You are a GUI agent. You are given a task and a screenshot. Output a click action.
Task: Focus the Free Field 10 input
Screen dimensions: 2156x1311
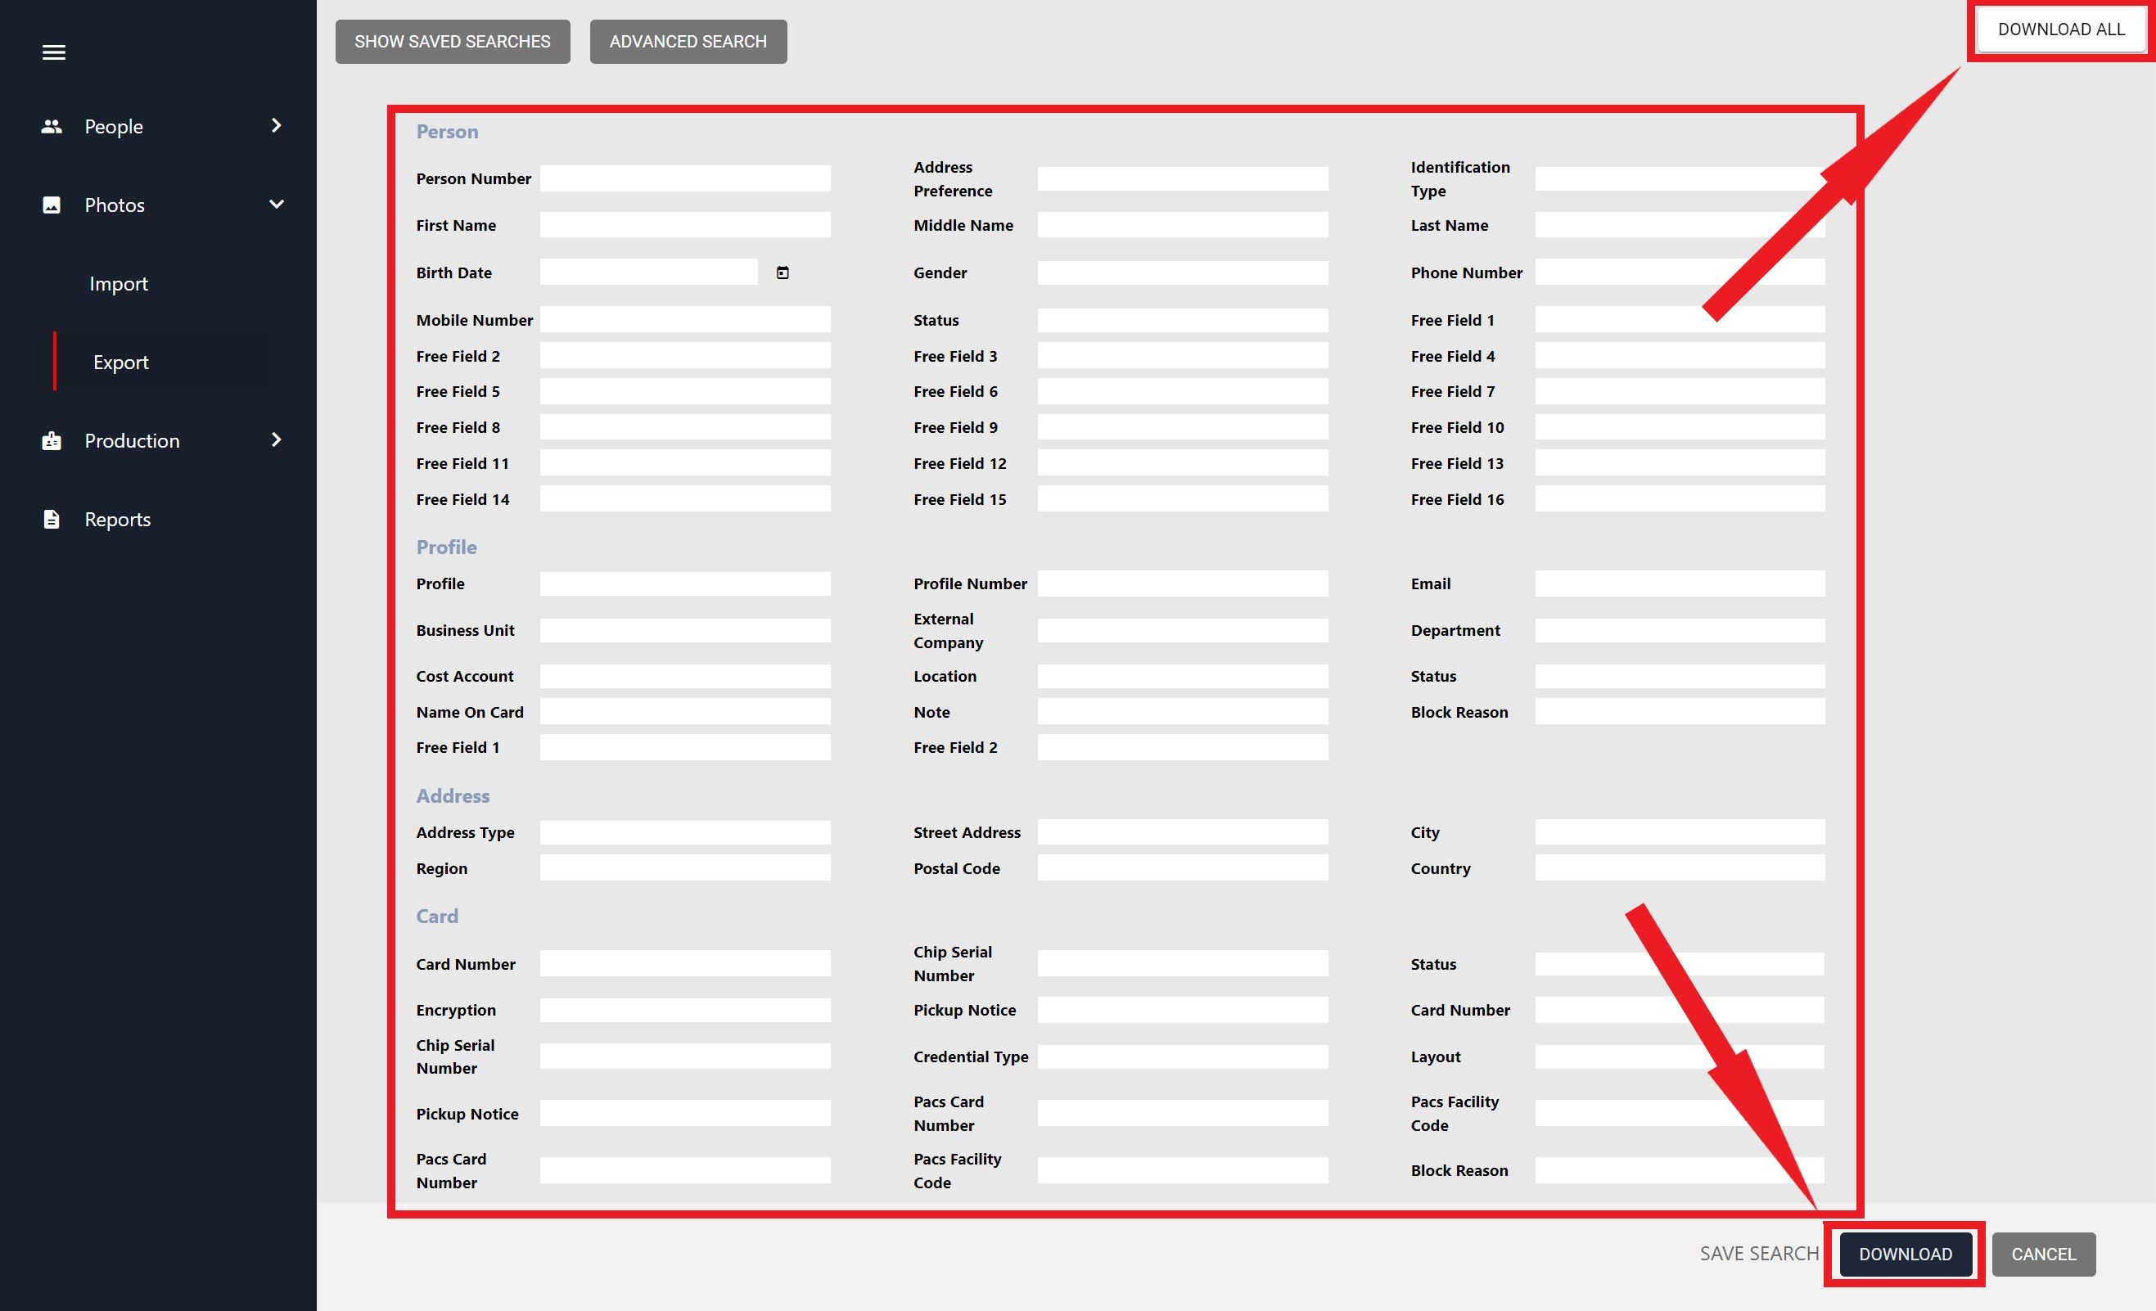pos(1679,427)
